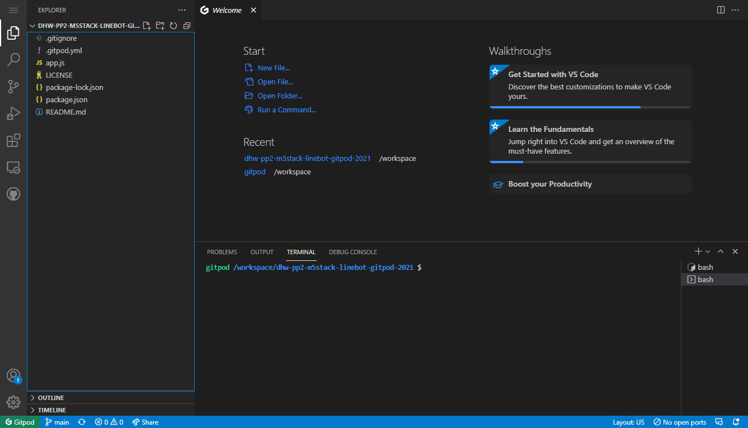Maximize the panel size with chevron

tap(721, 251)
